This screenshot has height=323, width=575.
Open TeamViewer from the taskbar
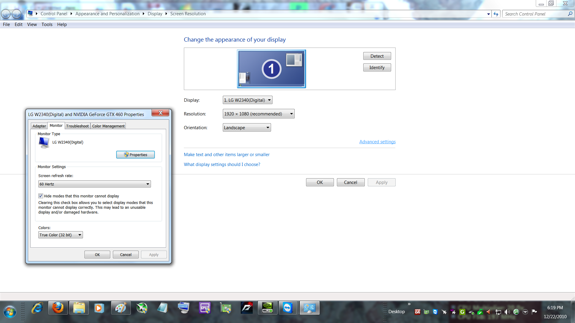coord(288,308)
